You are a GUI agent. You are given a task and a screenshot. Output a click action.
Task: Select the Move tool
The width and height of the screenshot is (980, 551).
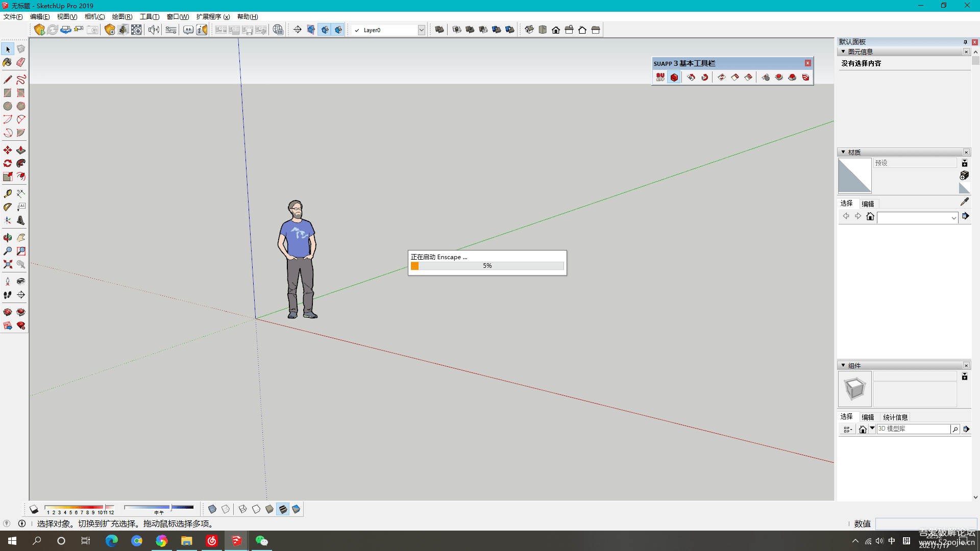tap(8, 150)
